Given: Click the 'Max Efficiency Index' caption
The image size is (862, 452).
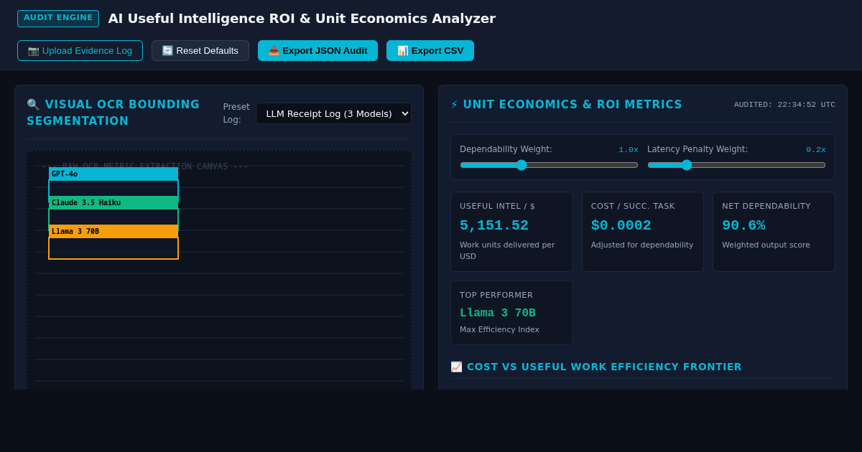Looking at the screenshot, I should pos(499,329).
